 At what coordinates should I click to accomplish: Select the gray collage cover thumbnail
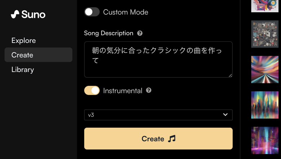265,34
